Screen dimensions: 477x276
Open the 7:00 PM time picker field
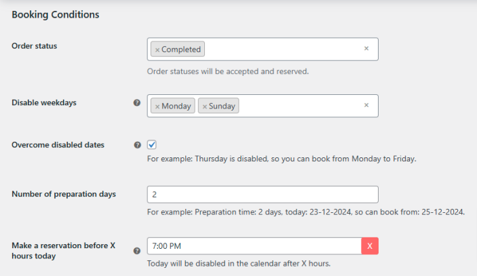254,246
